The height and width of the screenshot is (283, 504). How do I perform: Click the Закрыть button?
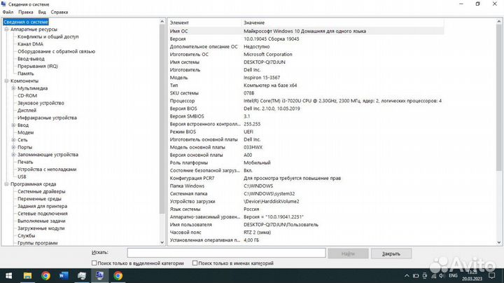pyautogui.click(x=391, y=254)
